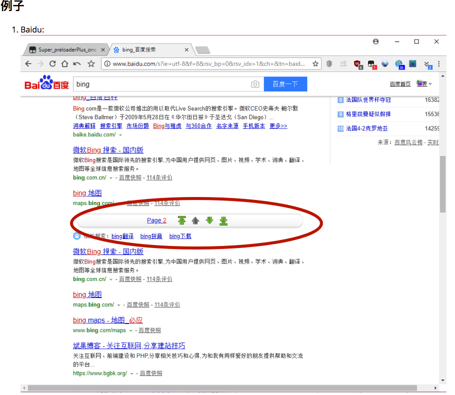Open the Bing与雅虎 sublink

(167, 125)
